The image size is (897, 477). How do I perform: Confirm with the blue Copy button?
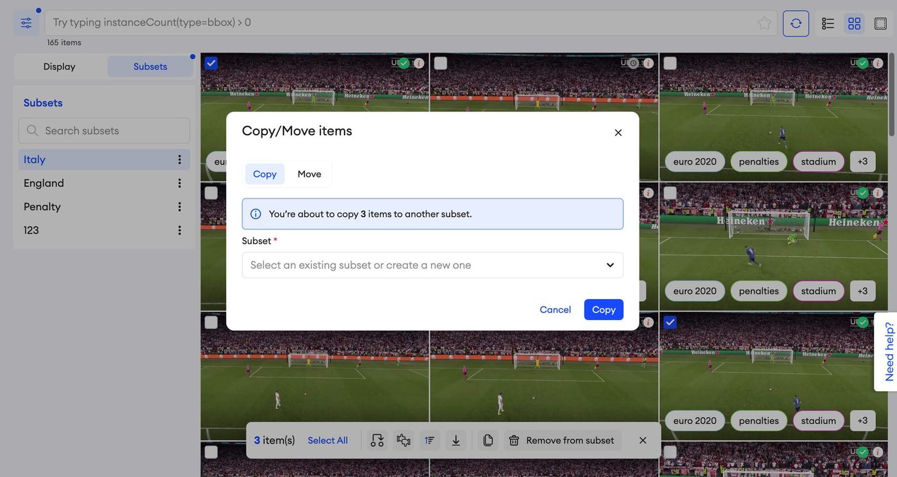[604, 310]
